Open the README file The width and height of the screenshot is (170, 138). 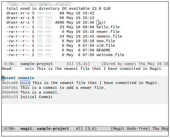(103, 50)
